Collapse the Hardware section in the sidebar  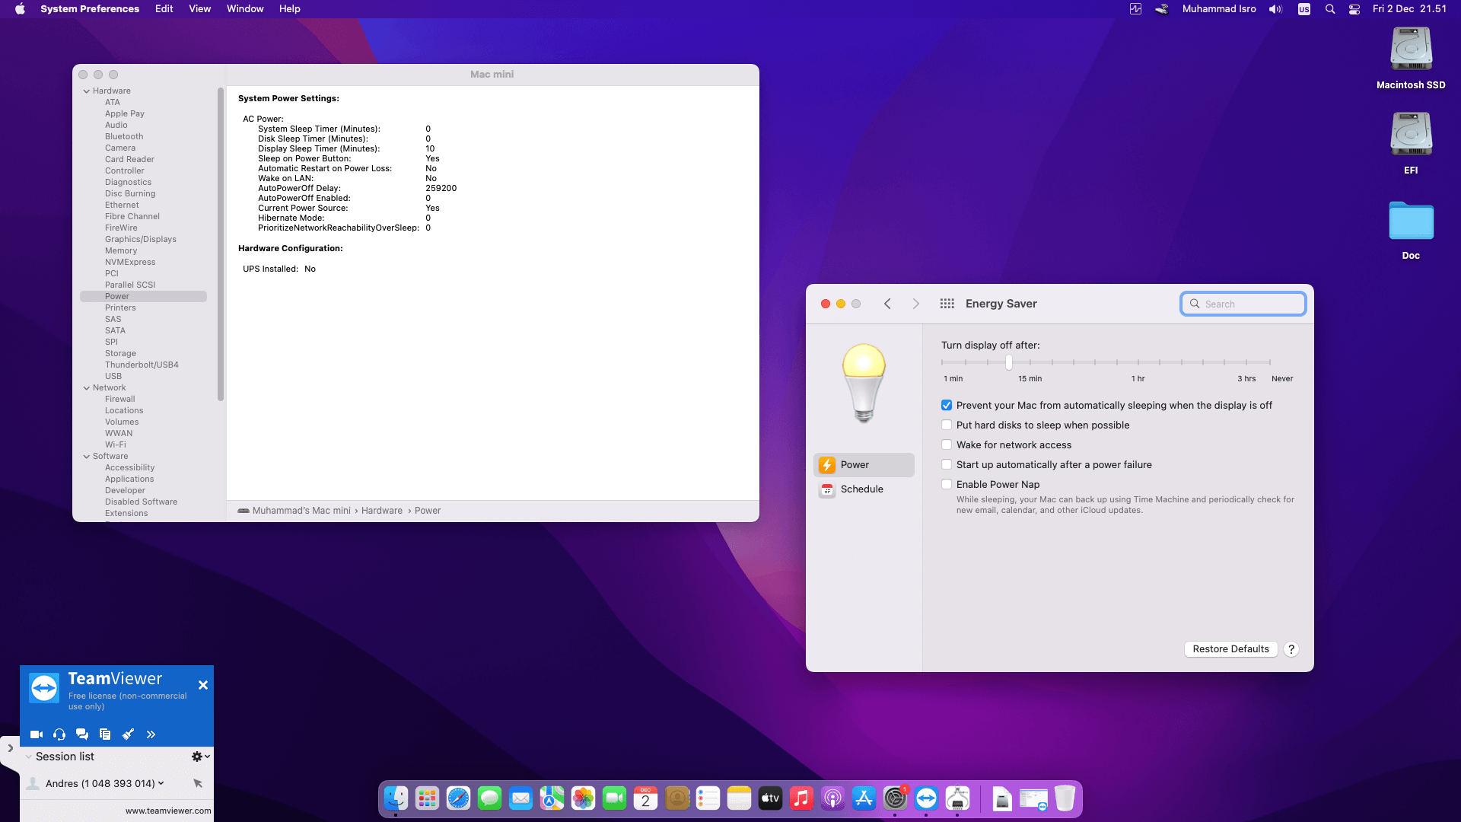tap(87, 91)
